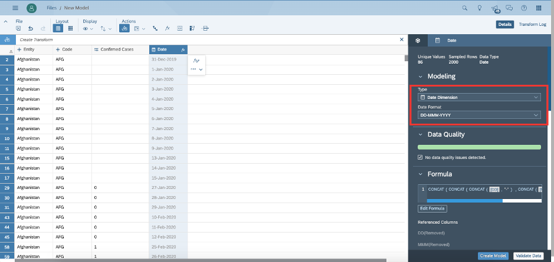Switch to grid table layout view
This screenshot has width=554, height=262.
tap(58, 29)
